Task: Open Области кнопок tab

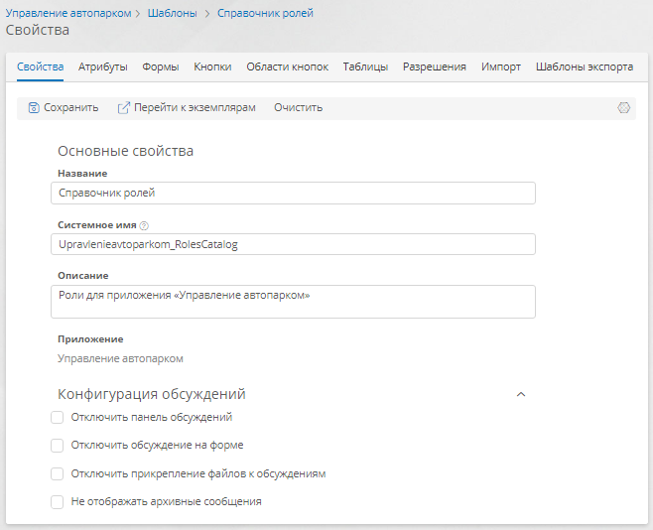Action: [288, 66]
